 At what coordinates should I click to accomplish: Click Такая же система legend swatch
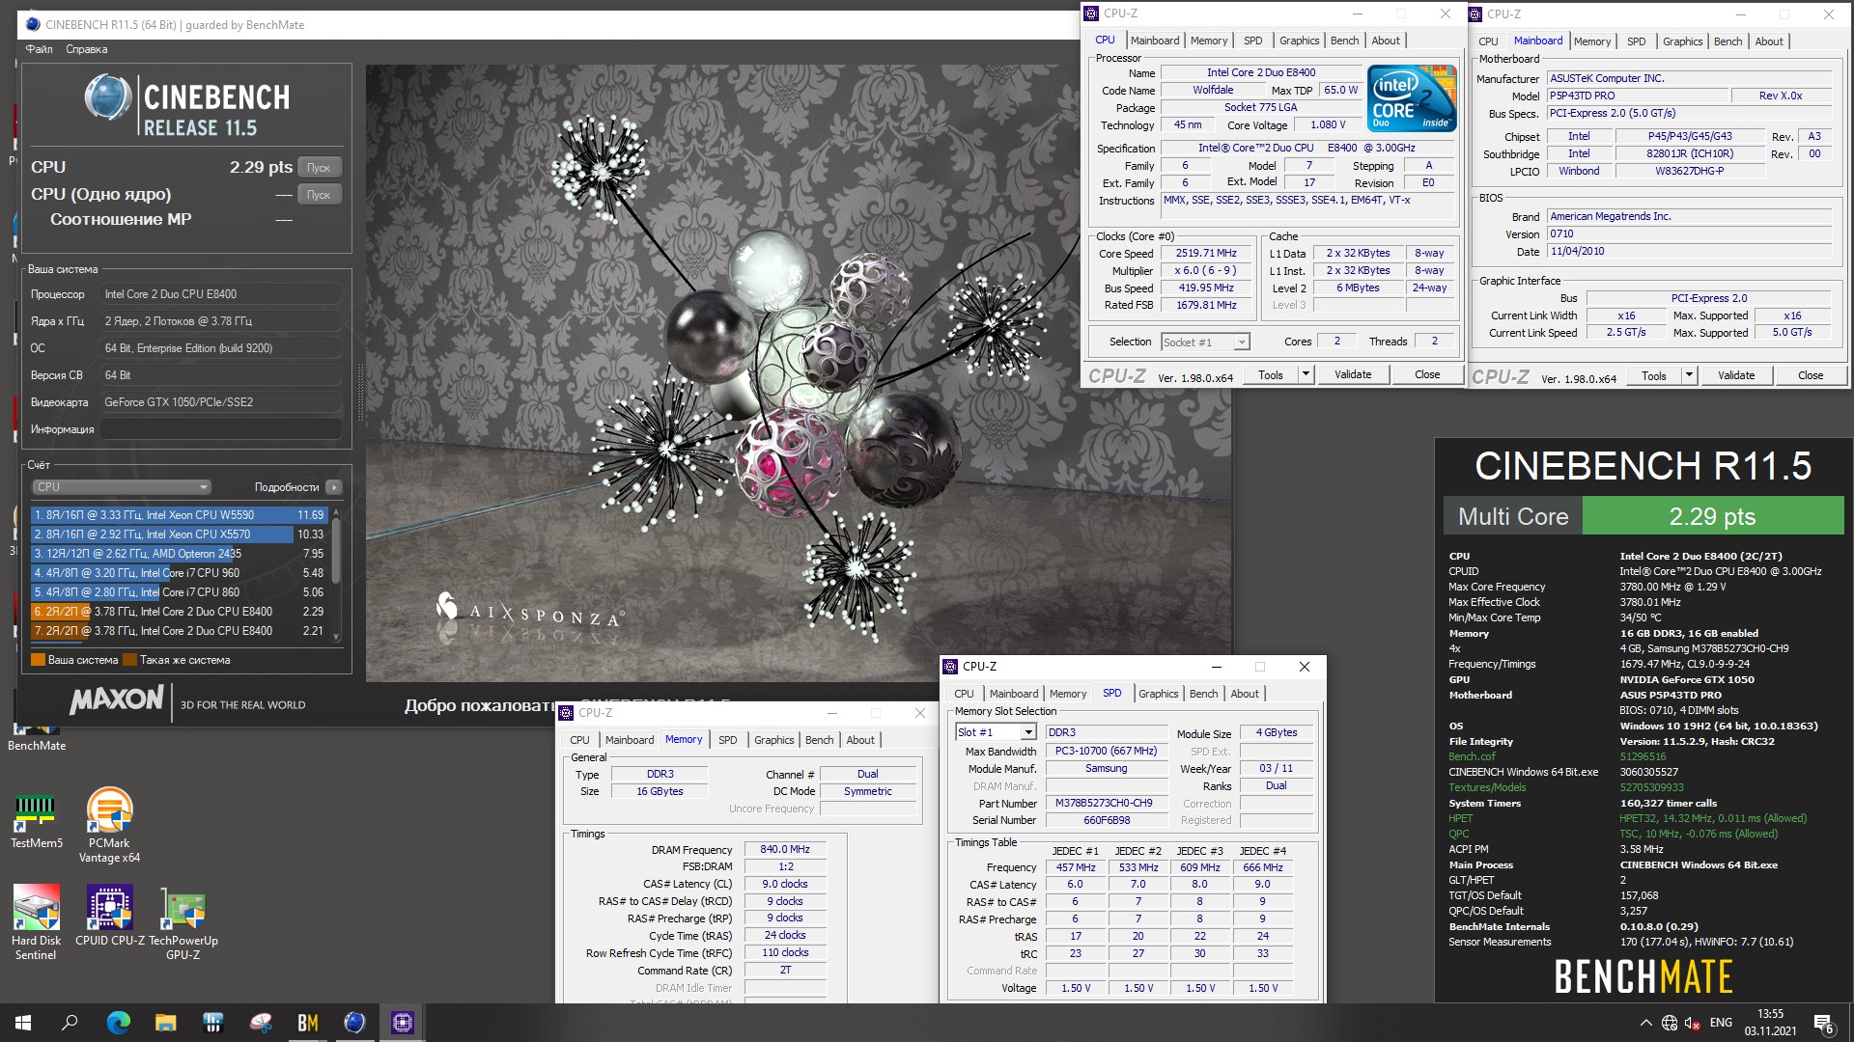[x=130, y=661]
